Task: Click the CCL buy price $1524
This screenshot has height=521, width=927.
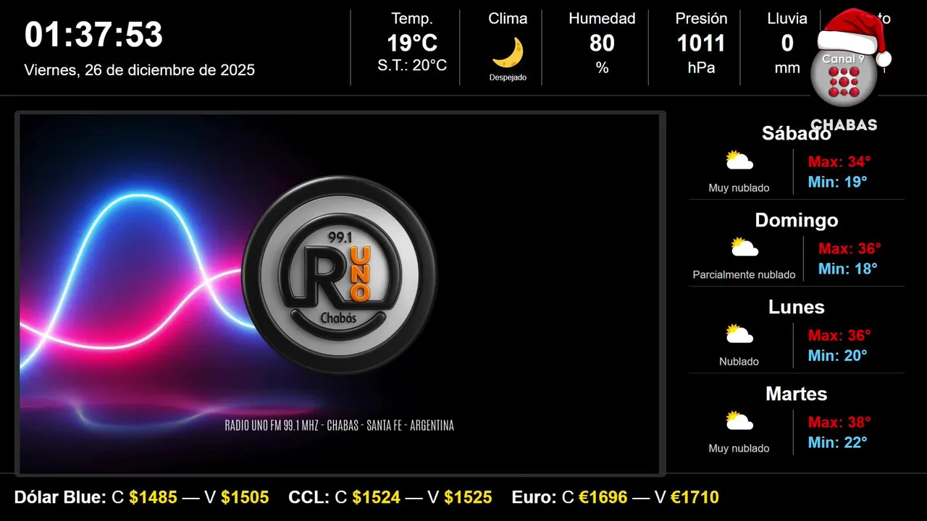Action: click(377, 497)
